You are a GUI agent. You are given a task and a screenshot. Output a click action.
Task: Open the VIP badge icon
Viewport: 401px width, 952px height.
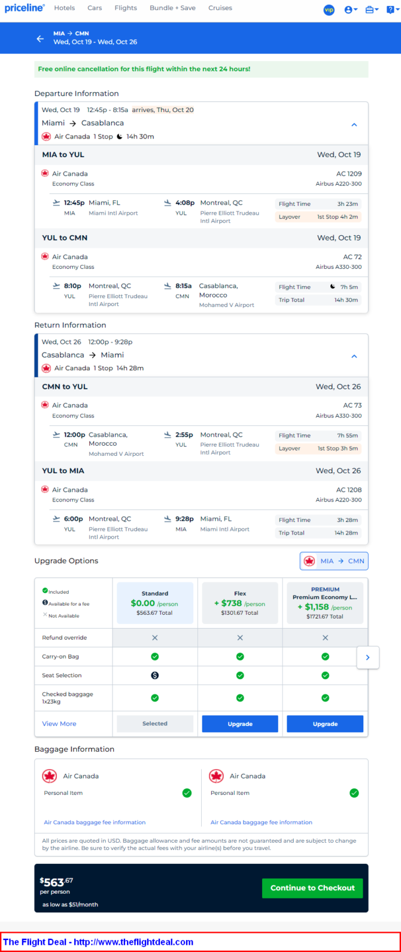pos(329,10)
